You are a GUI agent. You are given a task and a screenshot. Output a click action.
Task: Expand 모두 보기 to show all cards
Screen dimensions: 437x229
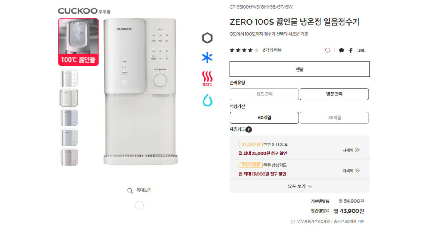[300, 186]
